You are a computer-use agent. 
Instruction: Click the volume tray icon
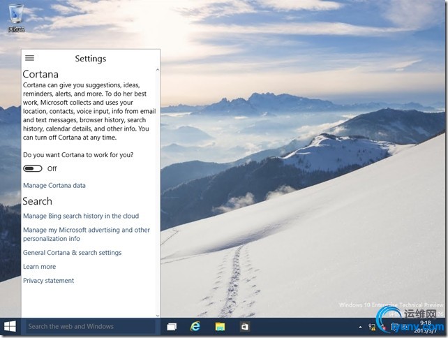pos(383,327)
